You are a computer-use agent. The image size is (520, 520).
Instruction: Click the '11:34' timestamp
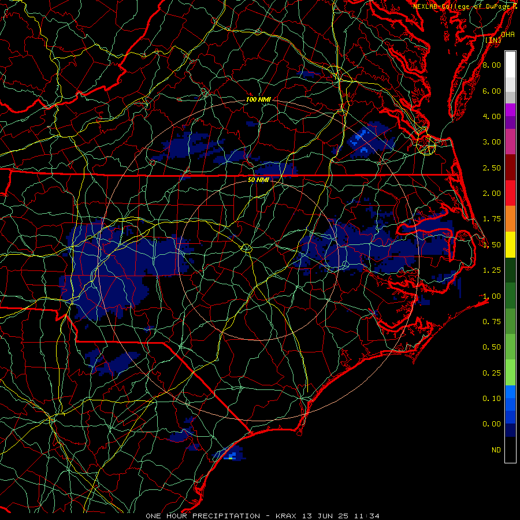tap(366, 516)
